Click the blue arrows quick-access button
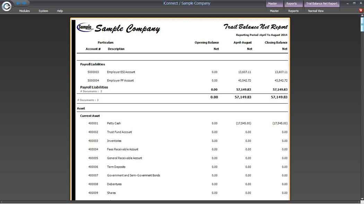364x204 pixels. [22, 3]
